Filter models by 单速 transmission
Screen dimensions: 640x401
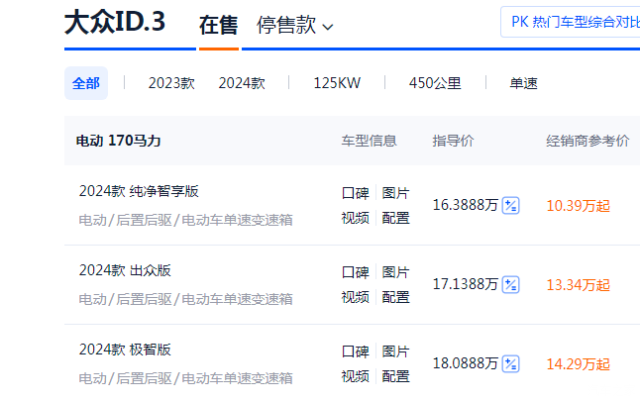(523, 83)
